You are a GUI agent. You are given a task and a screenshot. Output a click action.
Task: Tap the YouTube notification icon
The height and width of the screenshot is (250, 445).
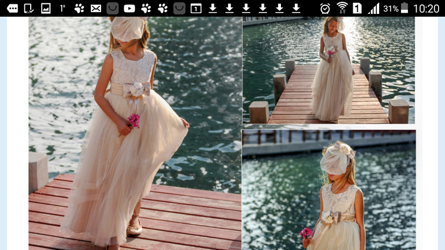click(x=129, y=8)
